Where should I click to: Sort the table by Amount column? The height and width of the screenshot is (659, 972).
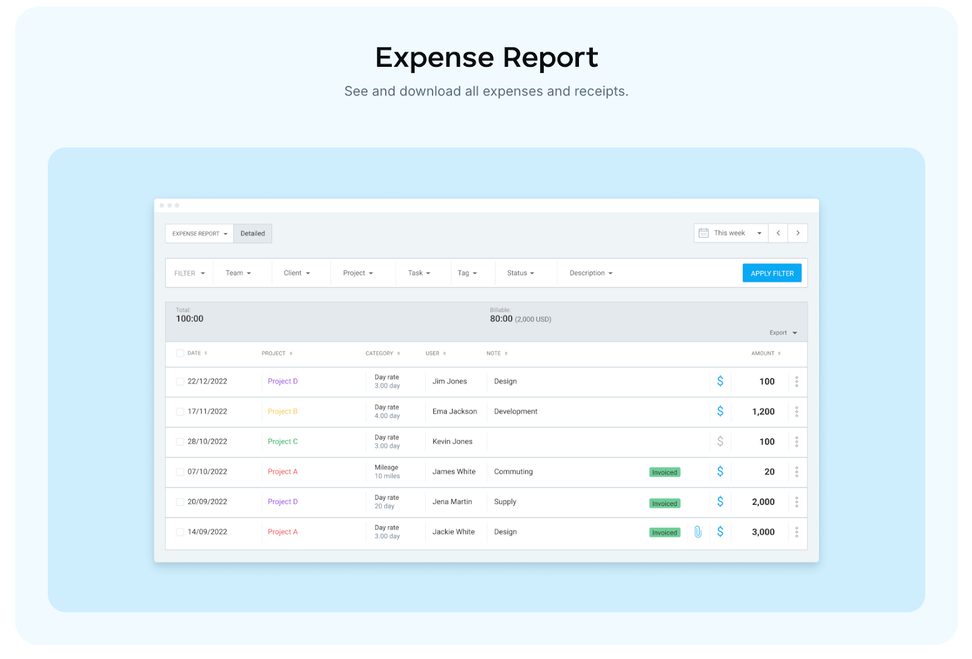[x=765, y=353]
